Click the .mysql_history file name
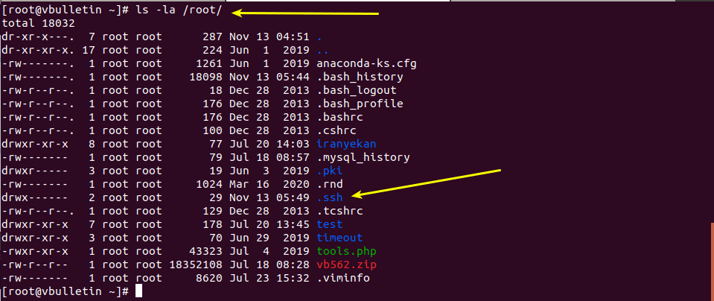The image size is (714, 301). [x=363, y=157]
